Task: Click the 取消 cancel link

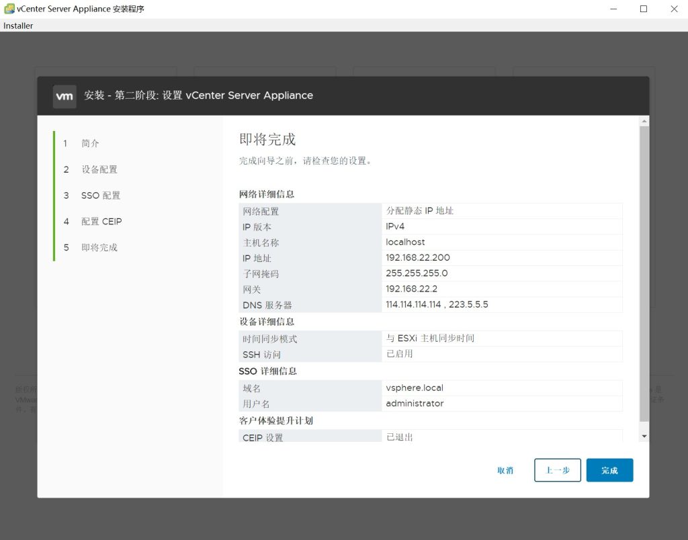Action: pyautogui.click(x=505, y=470)
